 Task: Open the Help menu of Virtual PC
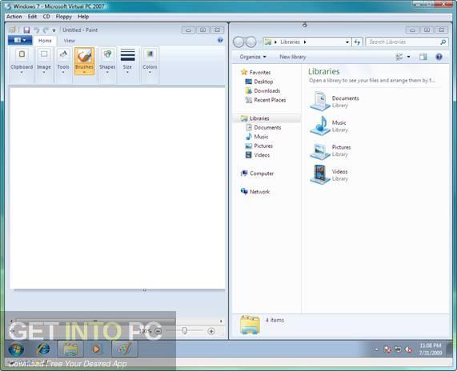83,17
